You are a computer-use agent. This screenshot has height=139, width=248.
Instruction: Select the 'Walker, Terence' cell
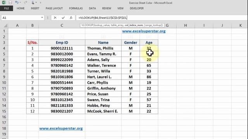click(x=103, y=65)
